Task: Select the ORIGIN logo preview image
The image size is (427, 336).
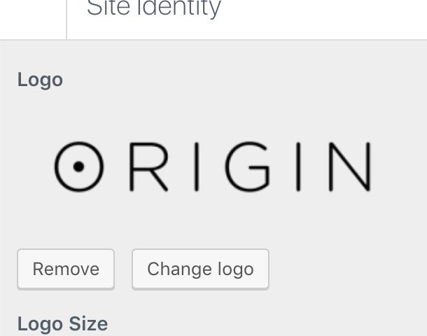Action: click(213, 167)
